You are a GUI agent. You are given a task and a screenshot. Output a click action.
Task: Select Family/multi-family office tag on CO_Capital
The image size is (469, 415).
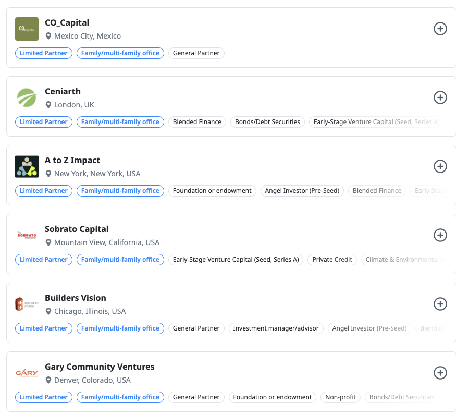click(120, 53)
